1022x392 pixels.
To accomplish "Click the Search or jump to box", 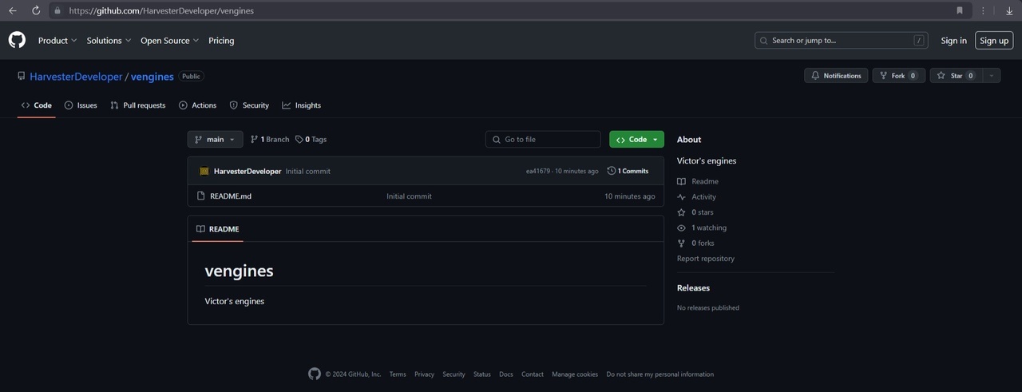I will point(842,40).
